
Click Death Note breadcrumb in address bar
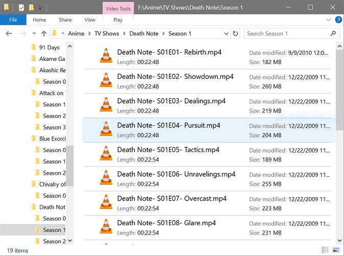pyautogui.click(x=144, y=34)
